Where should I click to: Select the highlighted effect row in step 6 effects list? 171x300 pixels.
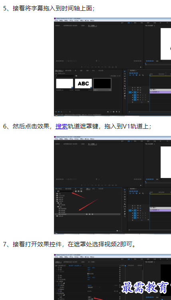click(x=87, y=214)
